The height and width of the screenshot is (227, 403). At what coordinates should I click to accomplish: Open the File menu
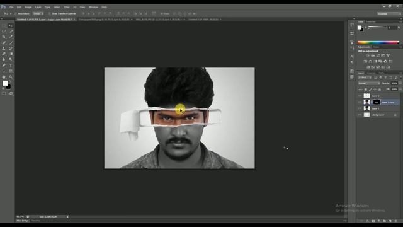pyautogui.click(x=11, y=7)
